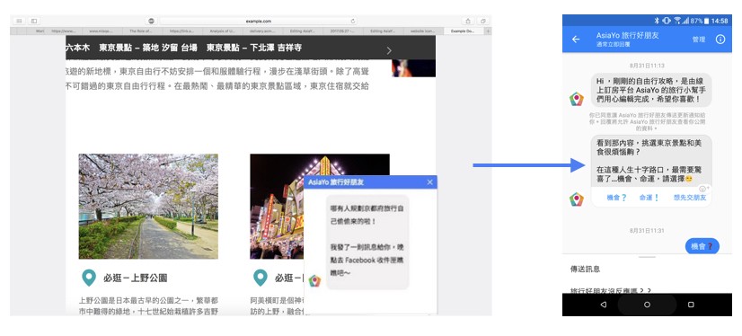Advance the dark nav bar with right chevron
This screenshot has width=742, height=336.
pos(389,50)
